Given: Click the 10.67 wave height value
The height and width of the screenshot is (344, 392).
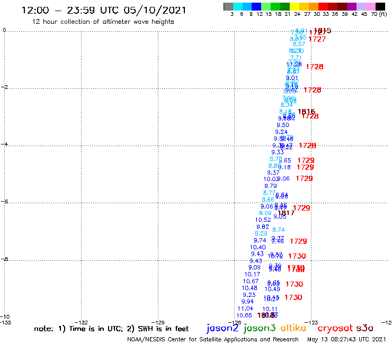Looking at the screenshot, I should click(x=251, y=281).
